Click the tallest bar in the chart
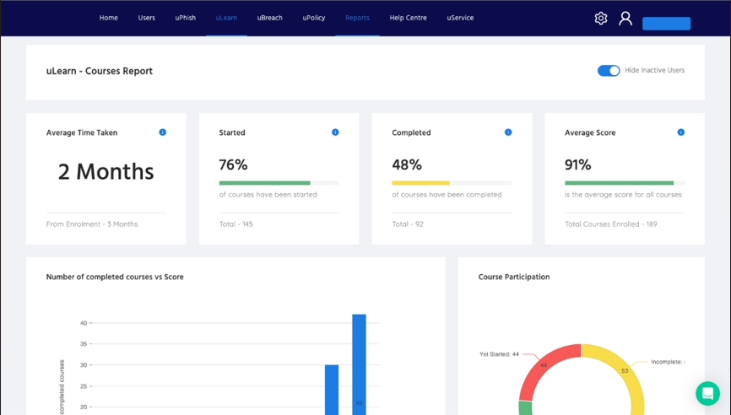Image resolution: width=731 pixels, height=415 pixels. [x=359, y=364]
